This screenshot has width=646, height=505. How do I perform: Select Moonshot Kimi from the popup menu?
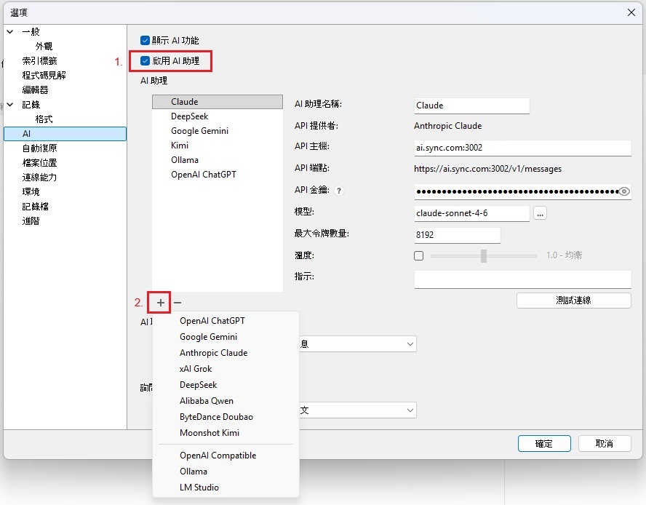click(x=210, y=433)
